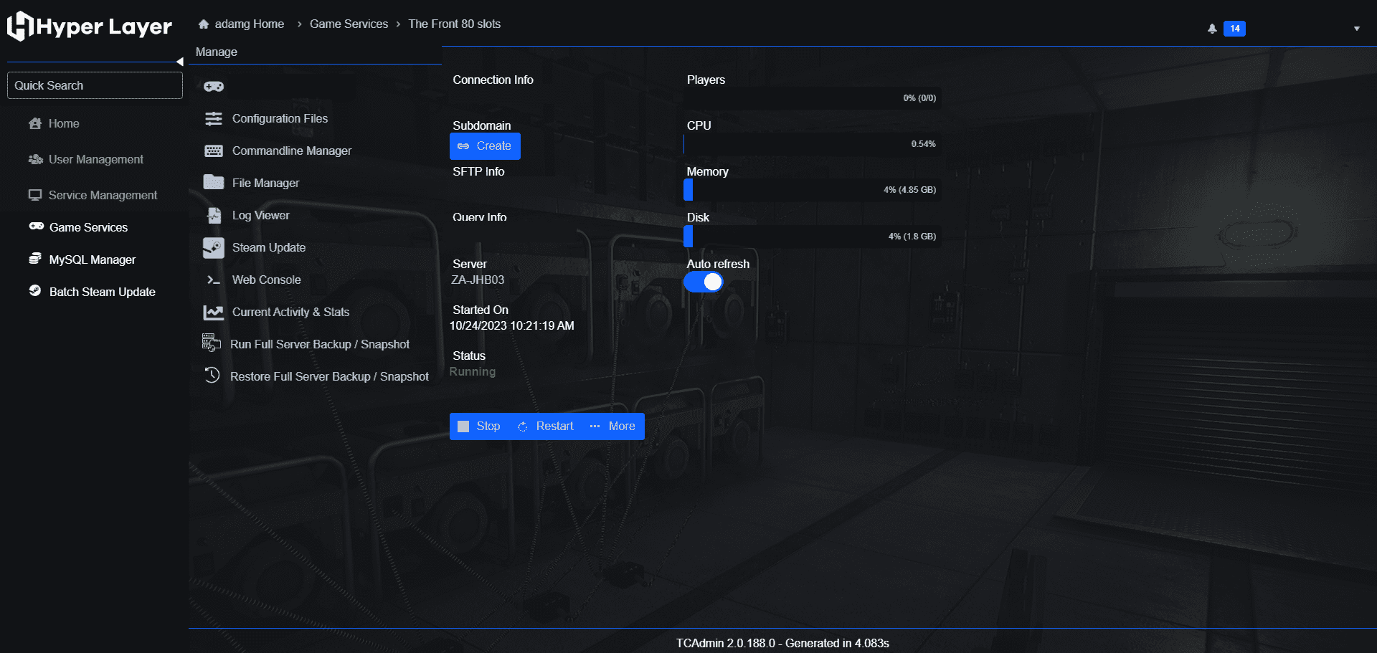The image size is (1377, 653).
Task: Click the notification count badge 14
Action: [x=1234, y=29]
